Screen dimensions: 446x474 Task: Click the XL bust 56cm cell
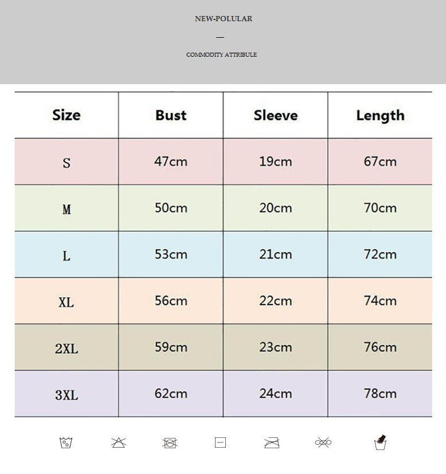coord(171,301)
